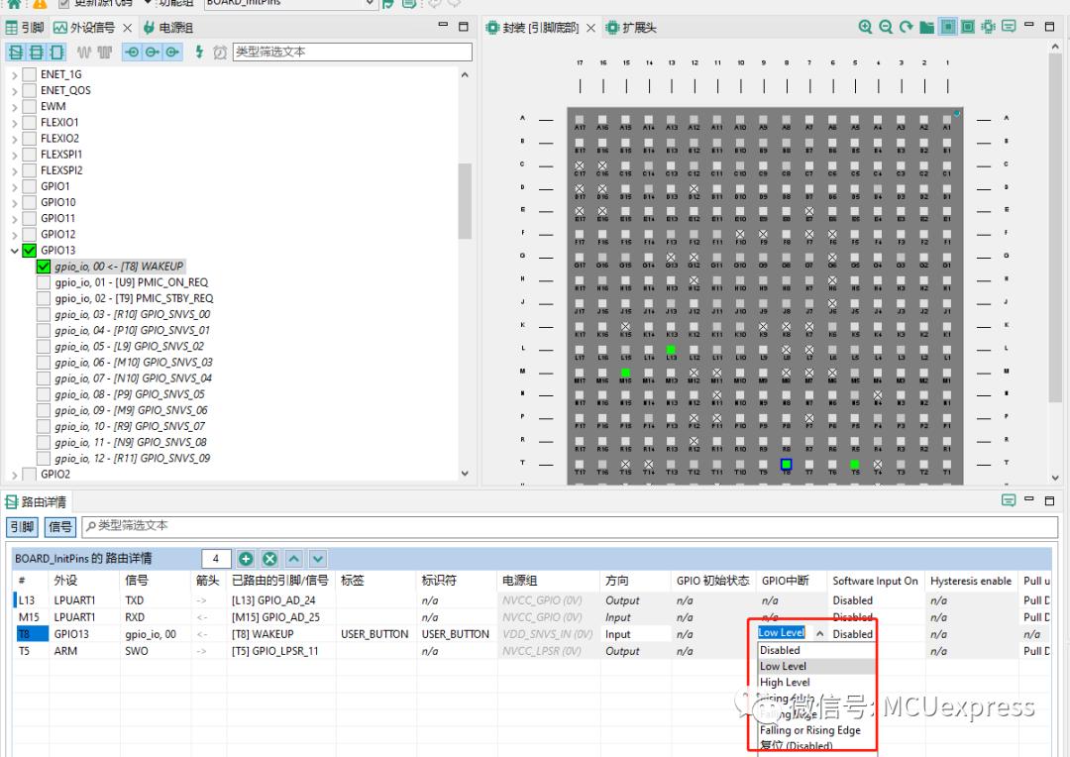Image resolution: width=1070 pixels, height=757 pixels.
Task: Select the 路由详情 tab
Action: coord(37,501)
